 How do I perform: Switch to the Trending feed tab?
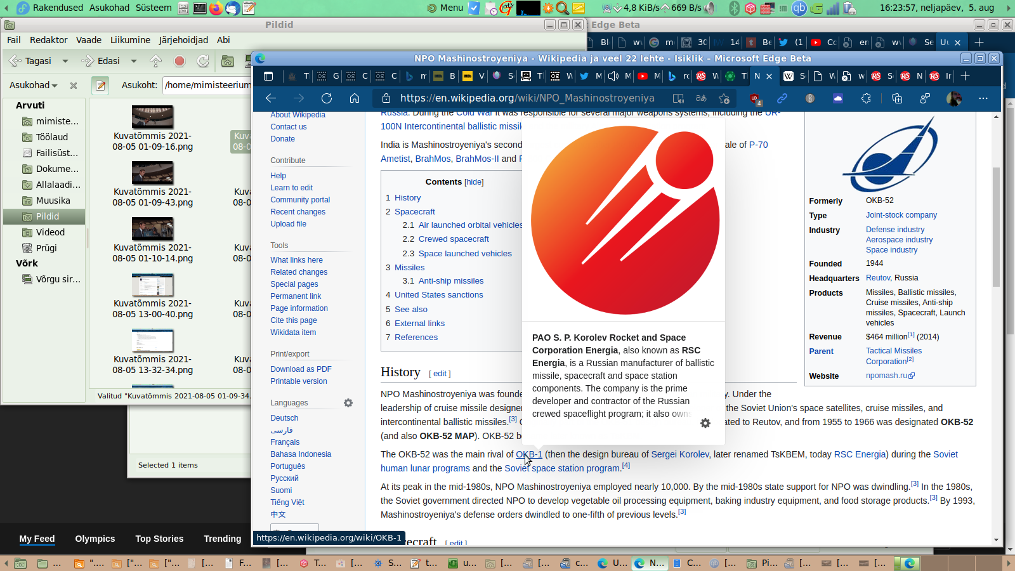click(223, 539)
